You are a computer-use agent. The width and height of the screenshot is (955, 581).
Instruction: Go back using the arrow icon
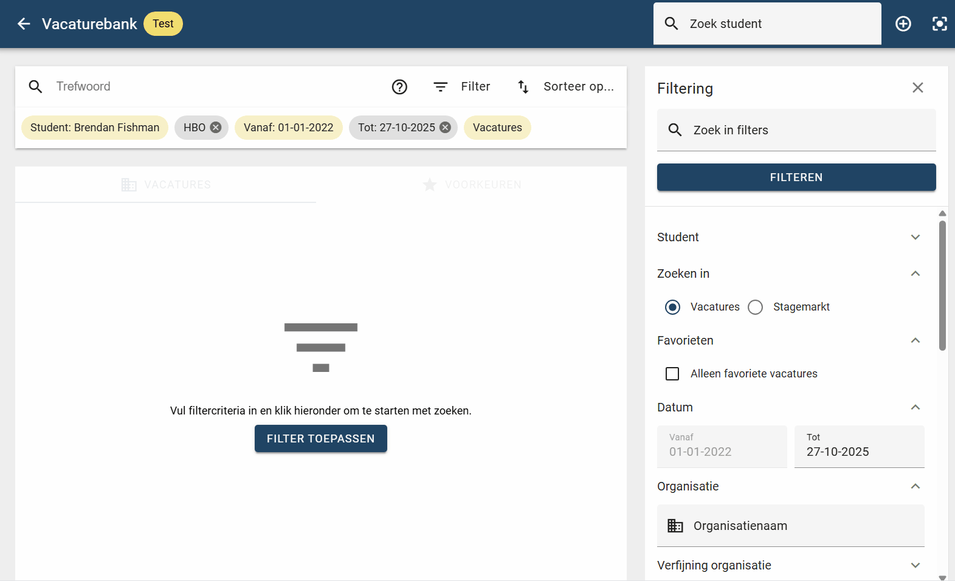click(24, 24)
